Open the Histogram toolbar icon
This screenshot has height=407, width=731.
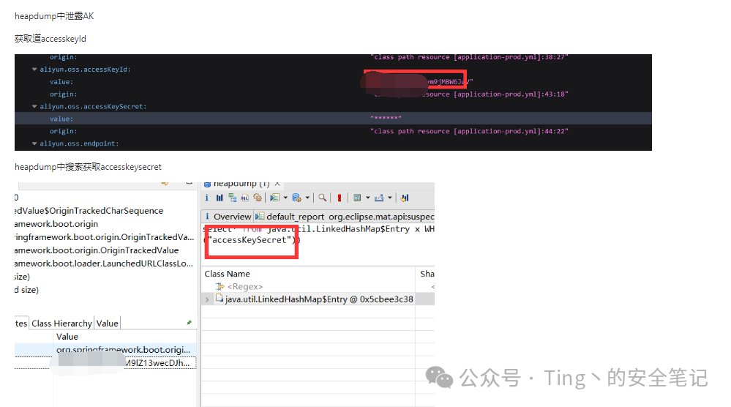click(220, 198)
